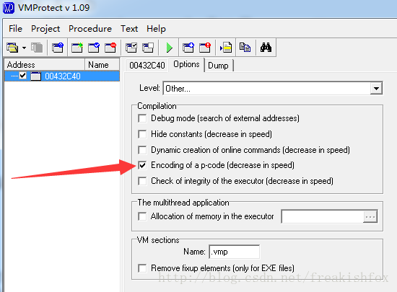
Task: Open the Procedure menu
Action: pyautogui.click(x=90, y=29)
